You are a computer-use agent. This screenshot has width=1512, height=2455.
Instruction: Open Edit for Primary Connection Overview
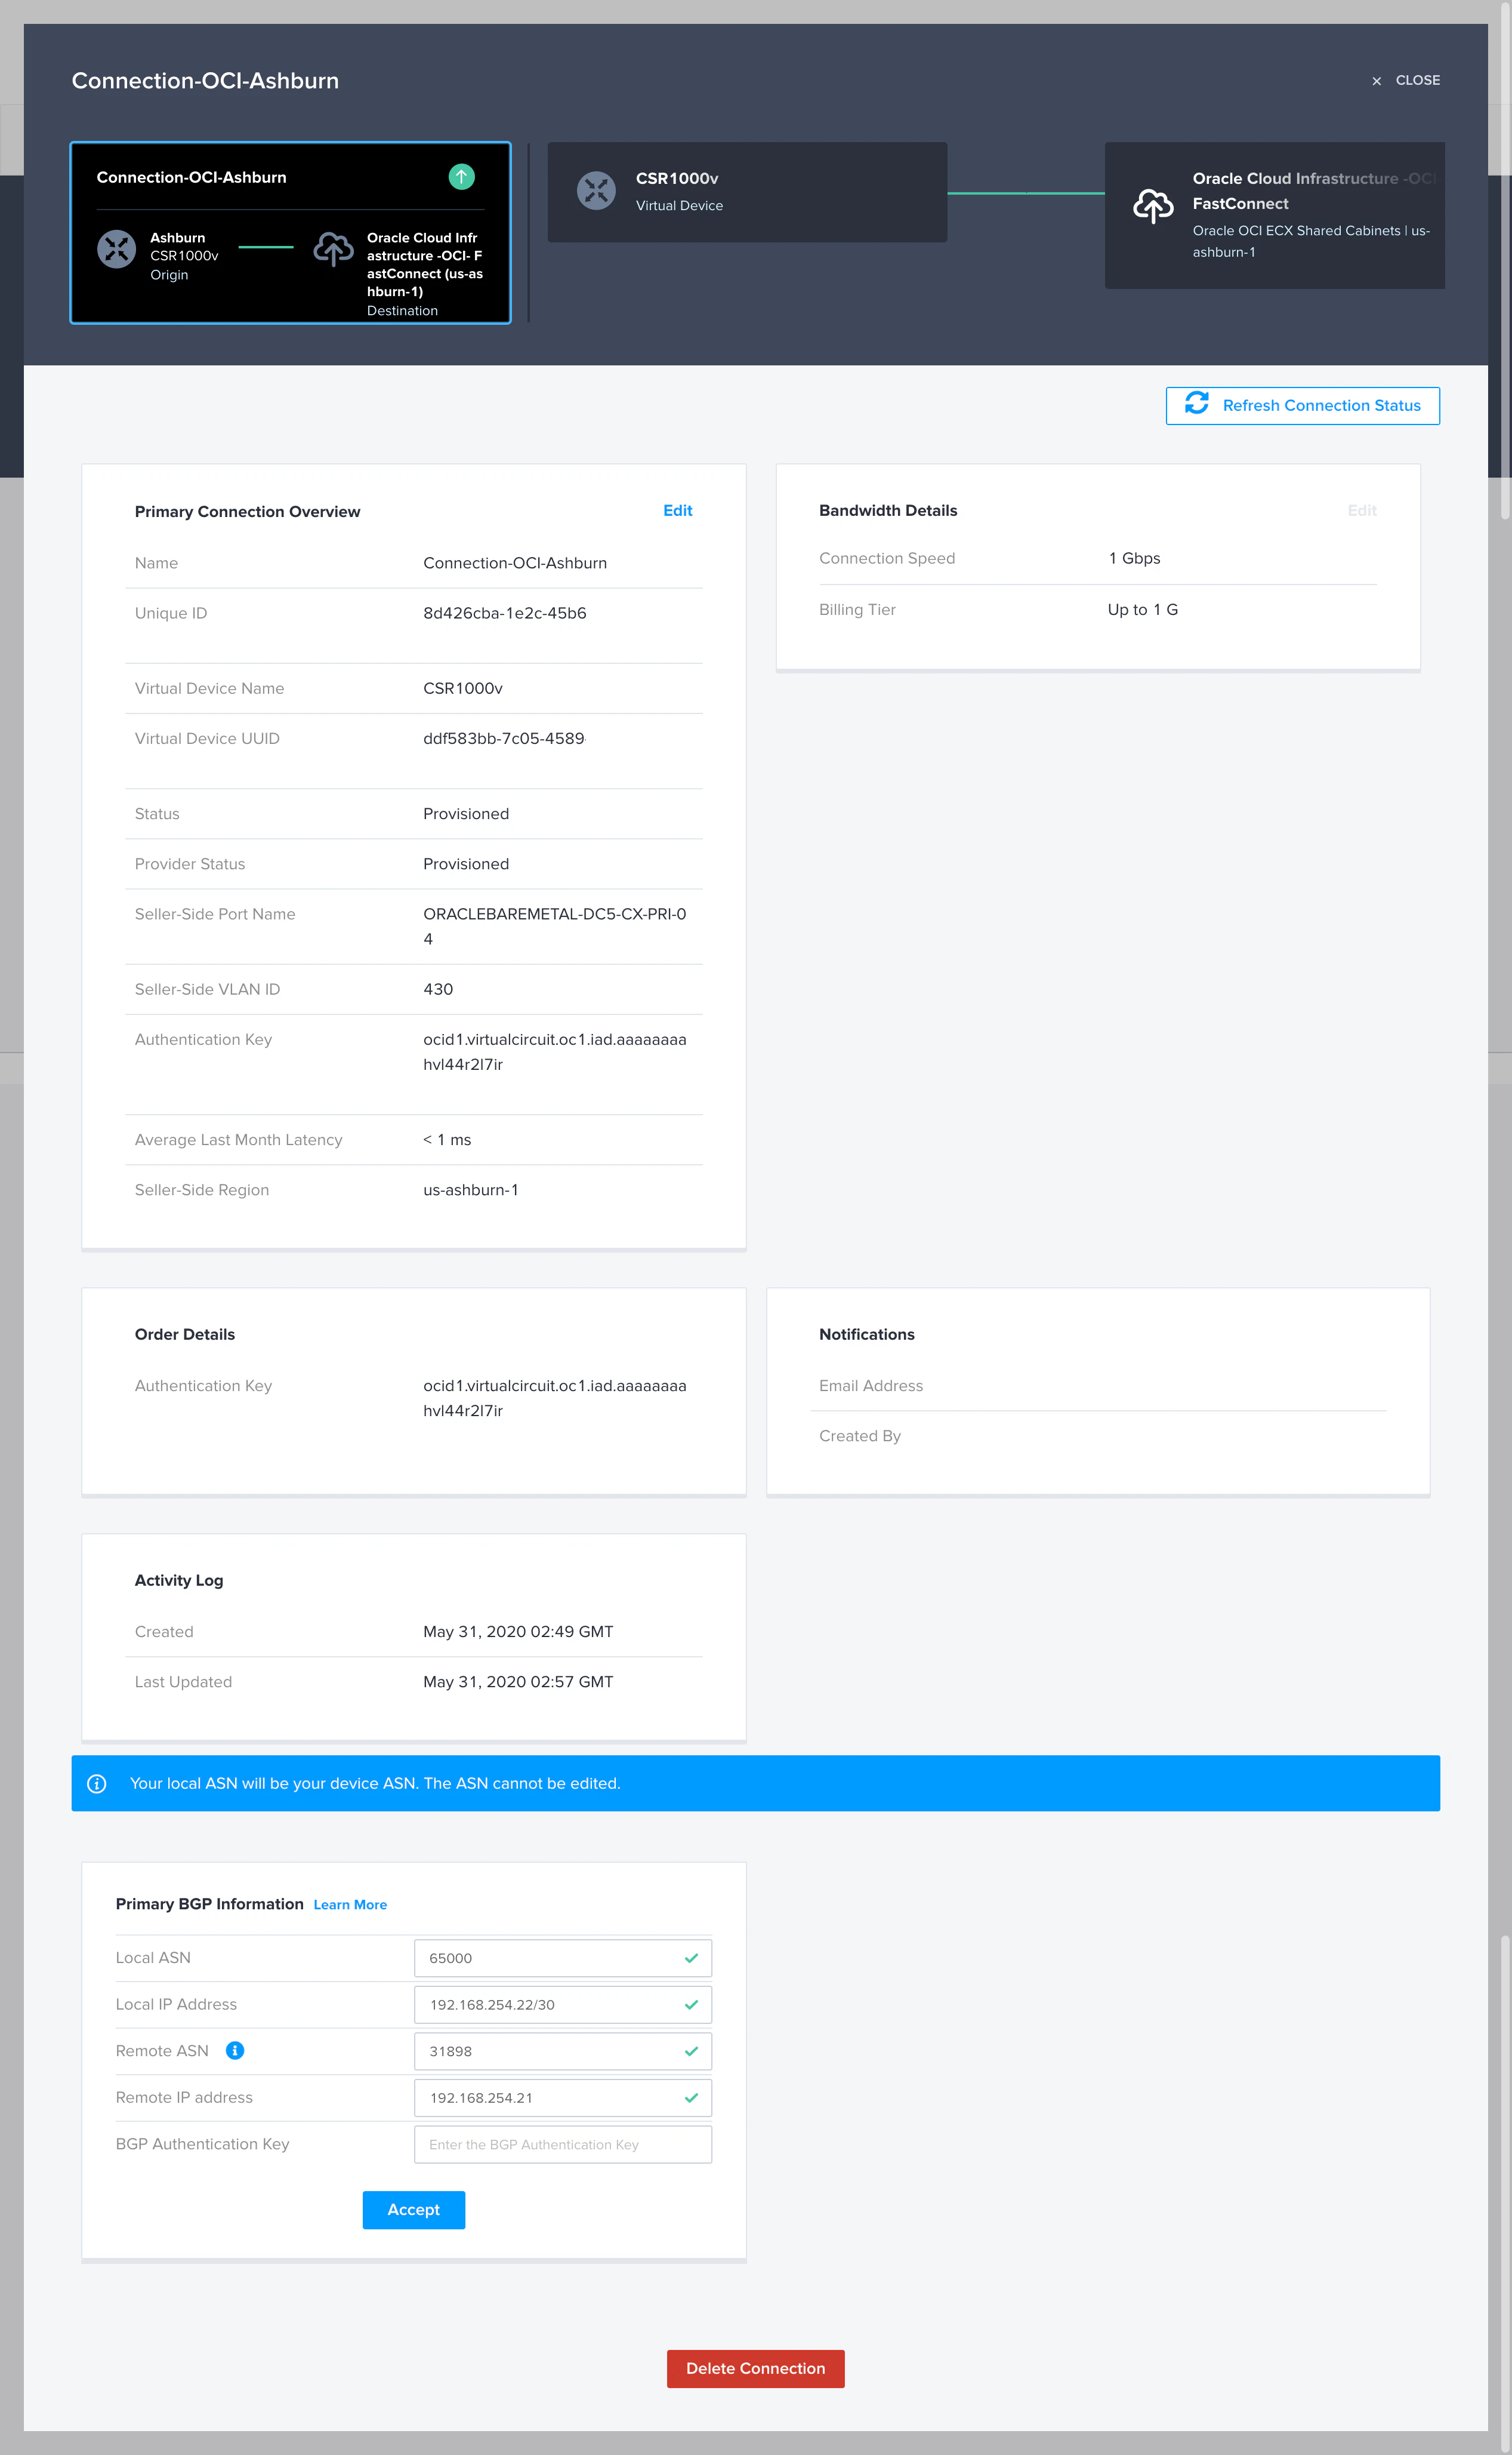coord(677,510)
